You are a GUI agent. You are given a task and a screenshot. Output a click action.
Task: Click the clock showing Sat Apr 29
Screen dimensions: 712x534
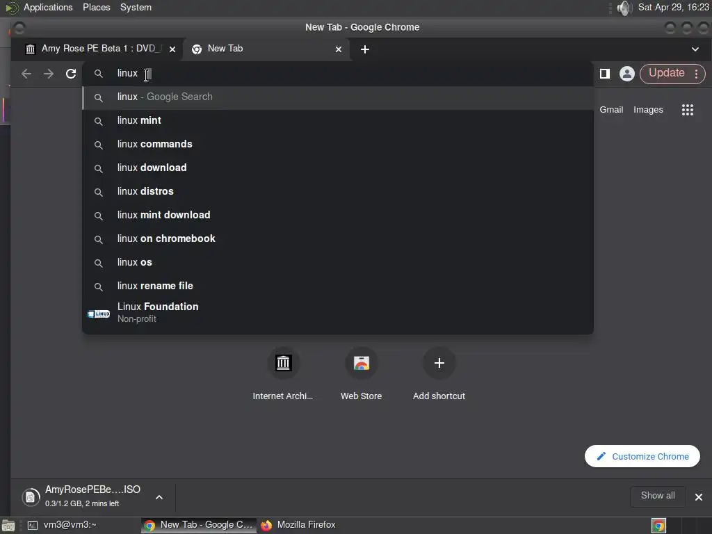pos(673,7)
